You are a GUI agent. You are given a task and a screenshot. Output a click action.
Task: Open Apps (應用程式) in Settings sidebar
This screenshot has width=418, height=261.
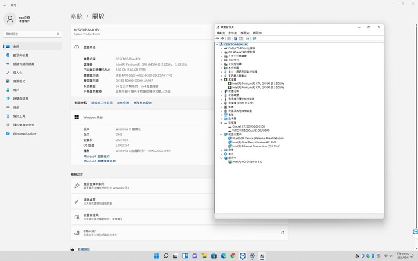click(33, 81)
